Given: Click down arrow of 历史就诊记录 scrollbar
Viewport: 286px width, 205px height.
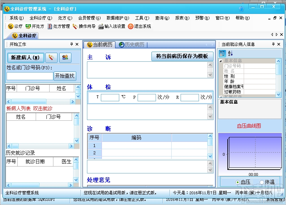Looking at the screenshot, I should (x=76, y=180).
